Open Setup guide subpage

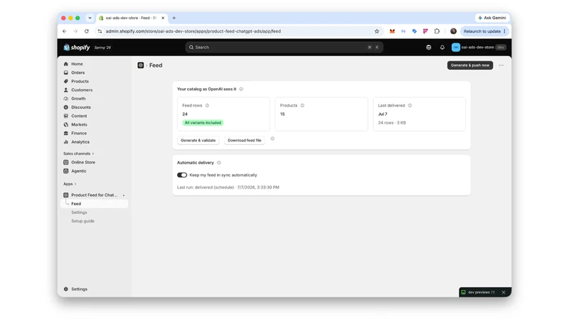click(83, 221)
